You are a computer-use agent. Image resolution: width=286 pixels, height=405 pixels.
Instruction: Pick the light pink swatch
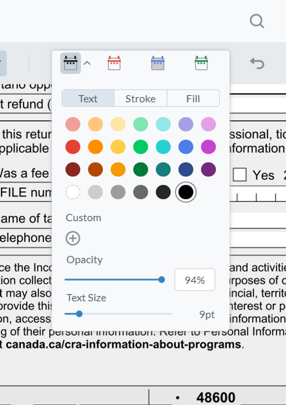coord(73,124)
